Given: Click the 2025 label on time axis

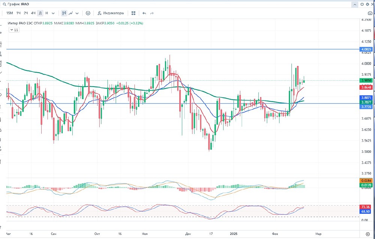Looking at the screenshot, I should pyautogui.click(x=233, y=233).
